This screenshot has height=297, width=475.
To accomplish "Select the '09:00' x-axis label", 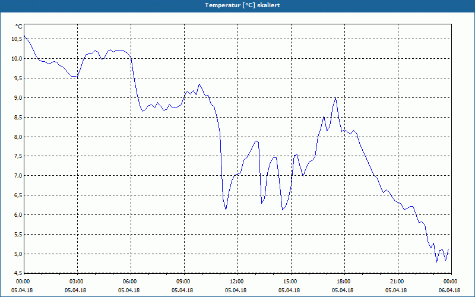I will [x=184, y=282].
